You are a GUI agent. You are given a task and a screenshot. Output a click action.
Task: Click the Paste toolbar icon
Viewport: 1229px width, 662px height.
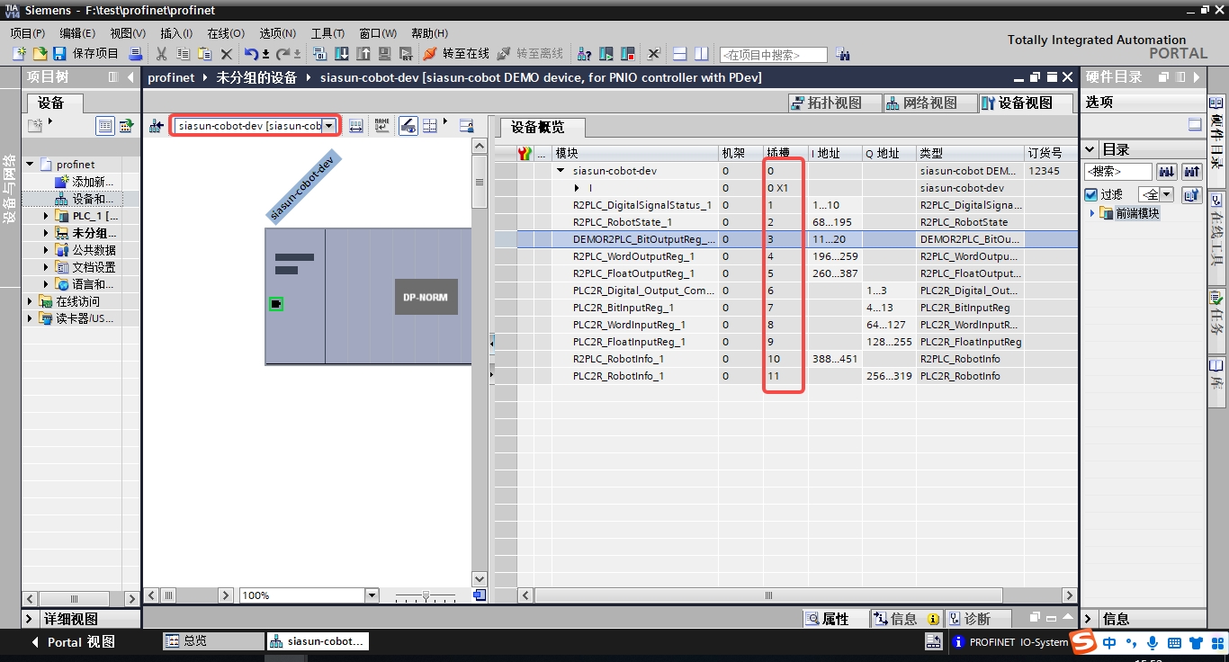[x=204, y=54]
